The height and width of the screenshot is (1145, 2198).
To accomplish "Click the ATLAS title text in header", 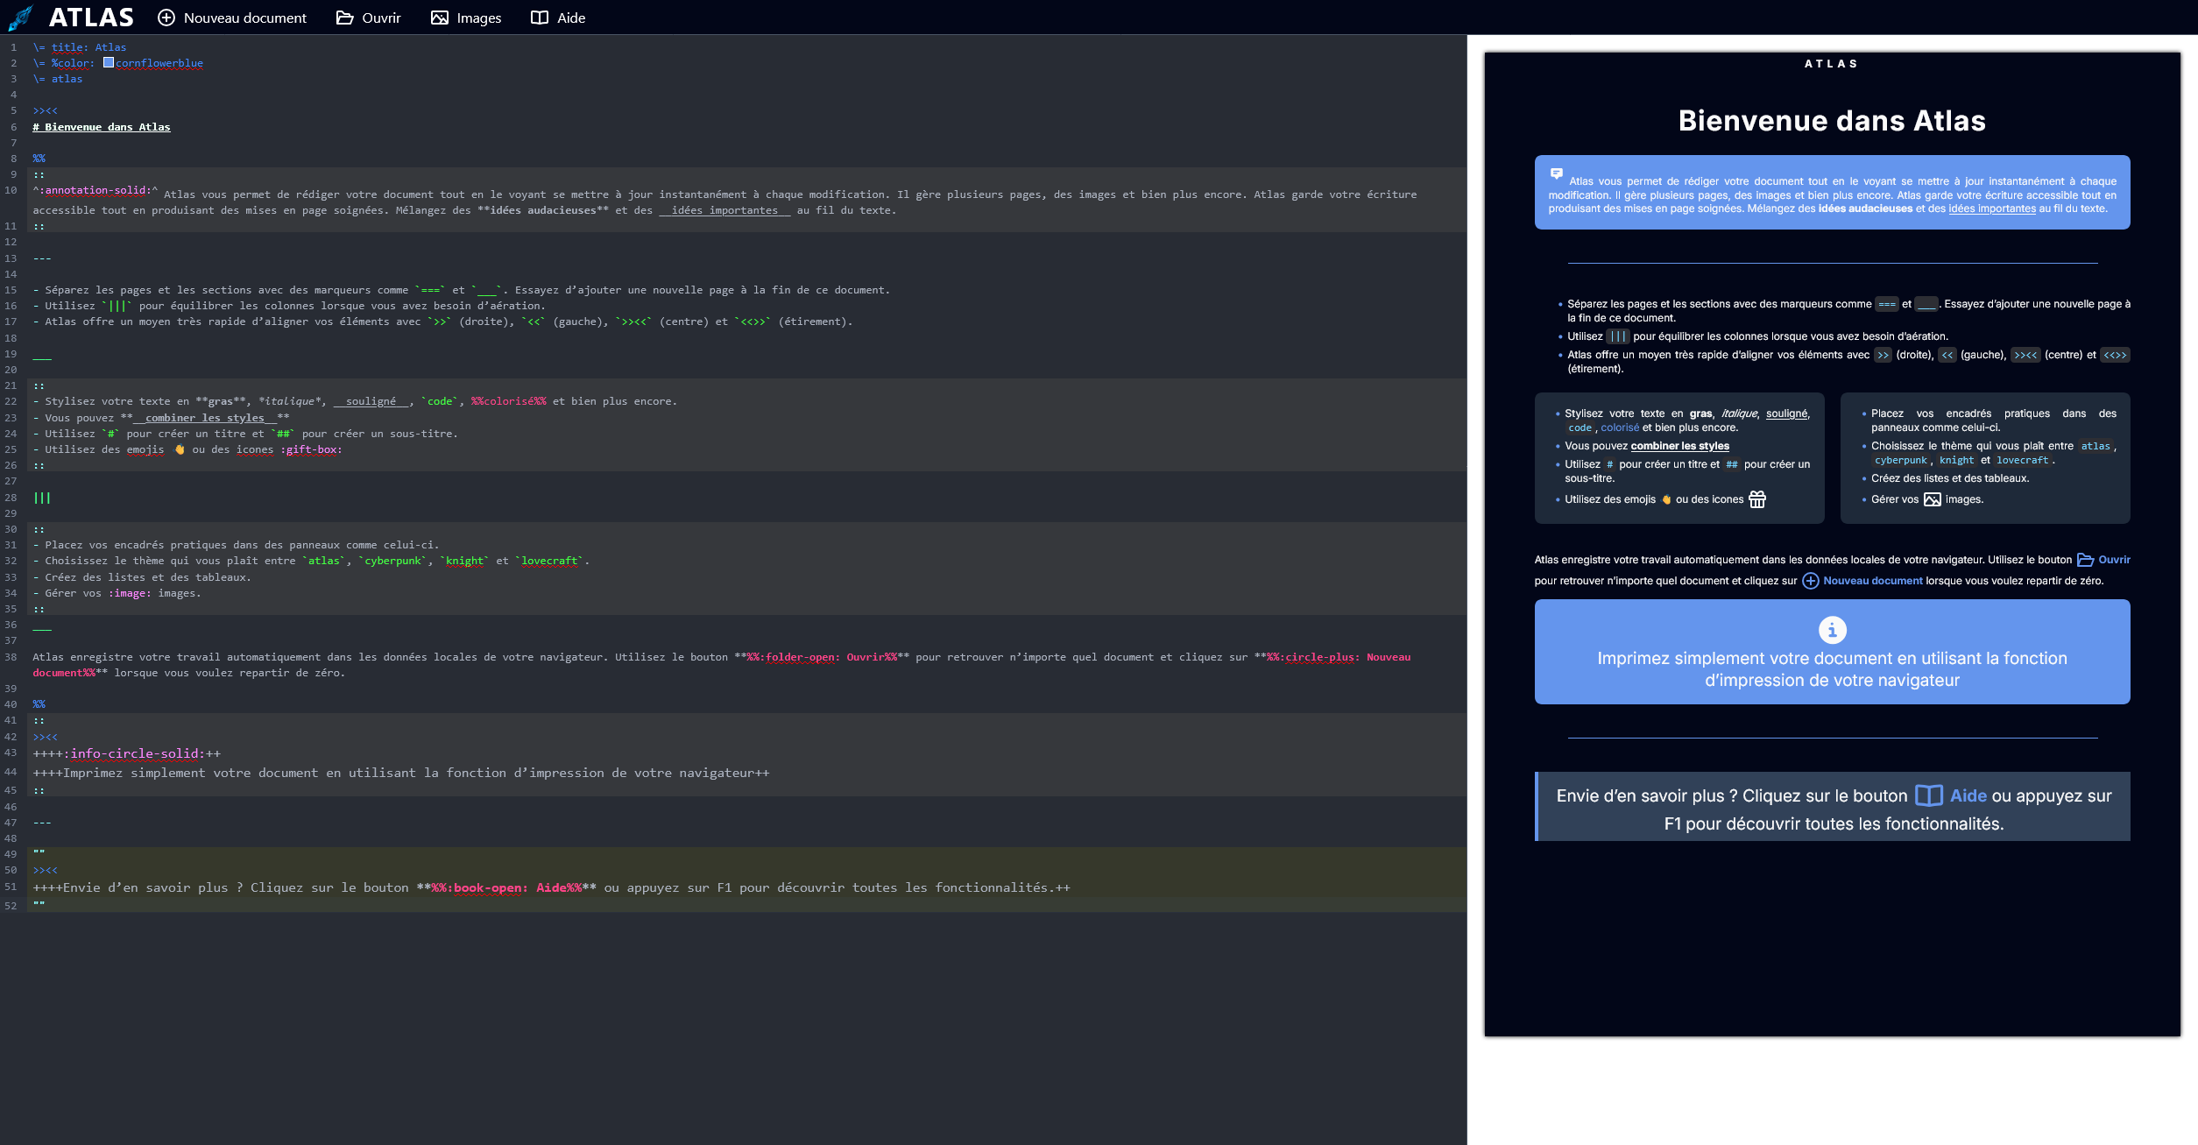I will 91,18.
